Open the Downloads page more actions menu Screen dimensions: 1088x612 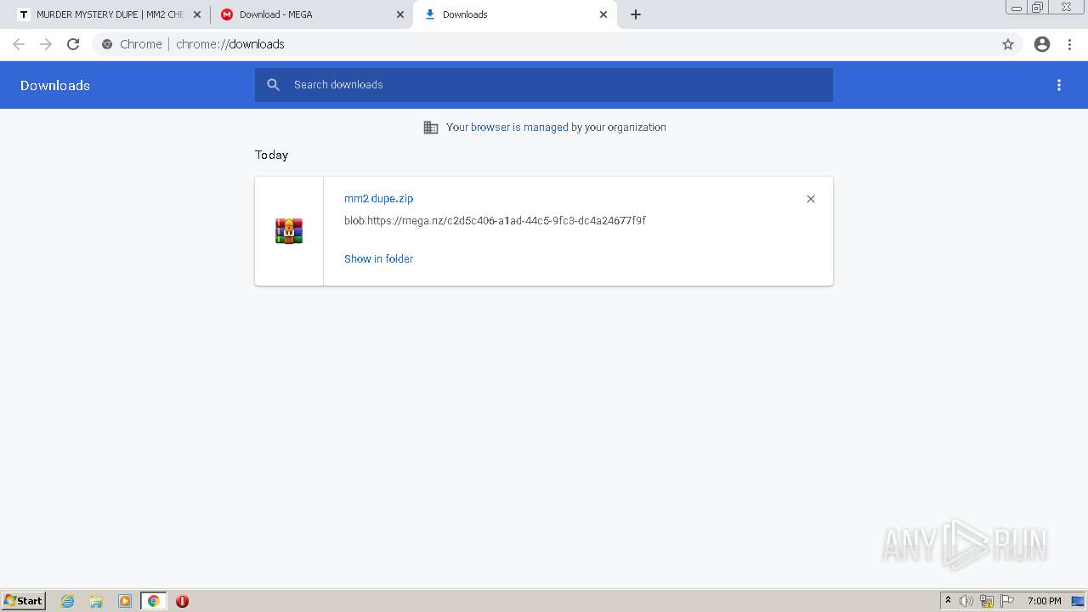(1059, 85)
